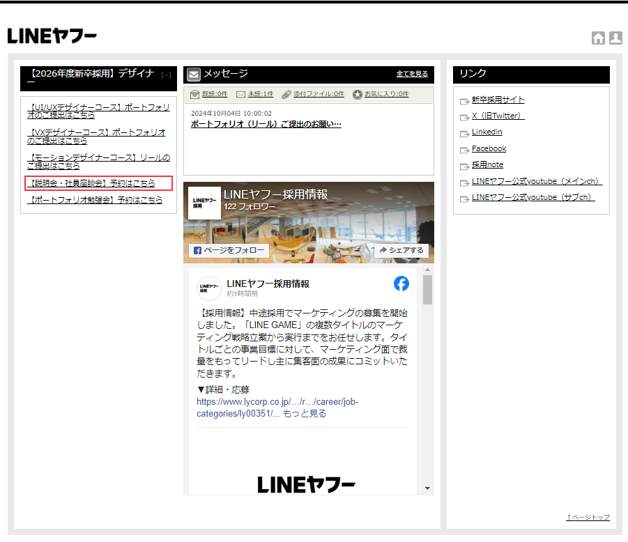
Task: Click arrow icon beside X（旧Twitter）
Action: click(464, 117)
